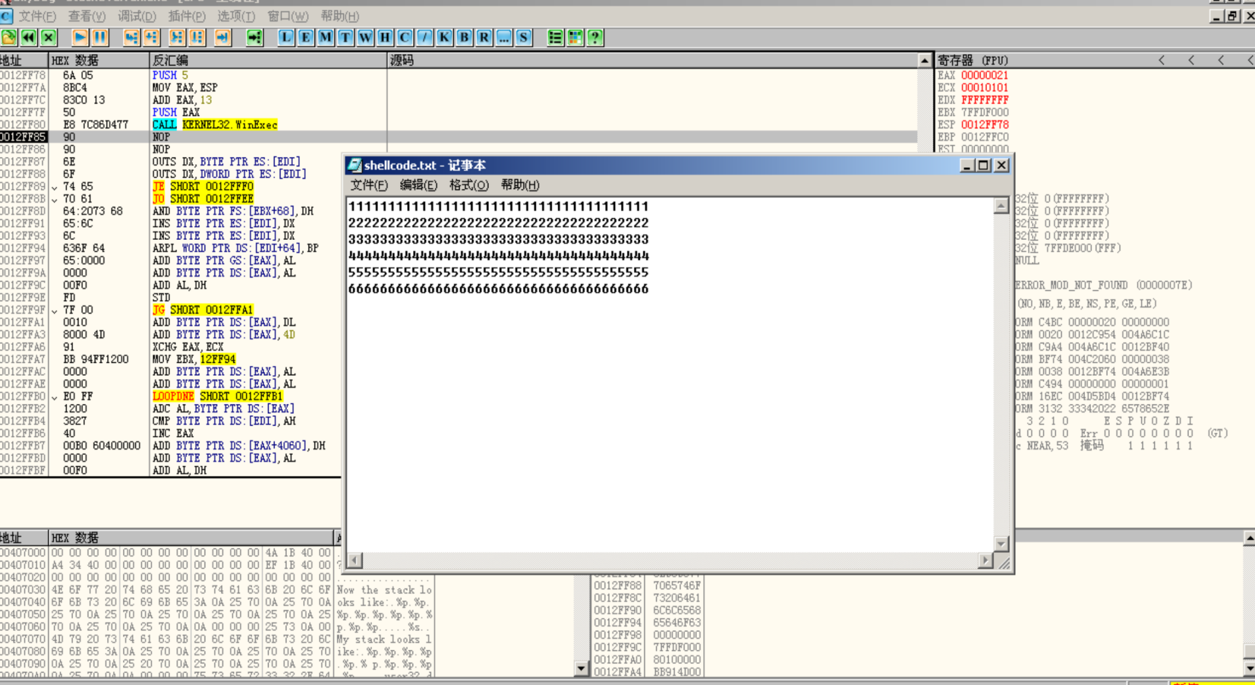Click the Step into toolbar icon
The width and height of the screenshot is (1255, 685).
point(131,38)
